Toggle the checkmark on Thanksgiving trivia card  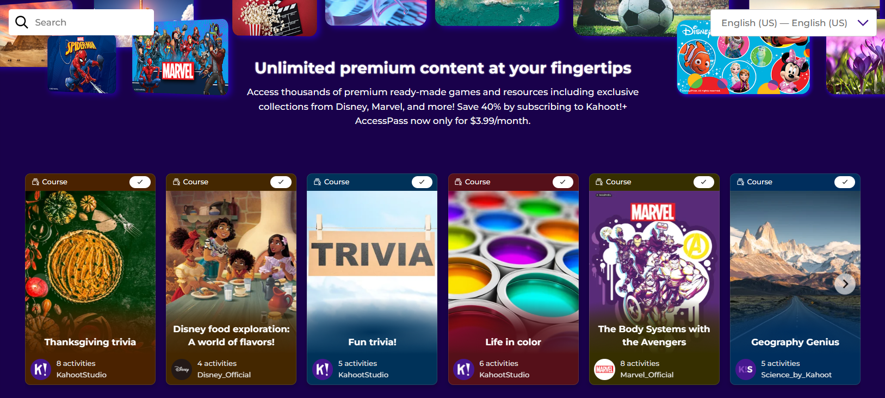(x=140, y=182)
